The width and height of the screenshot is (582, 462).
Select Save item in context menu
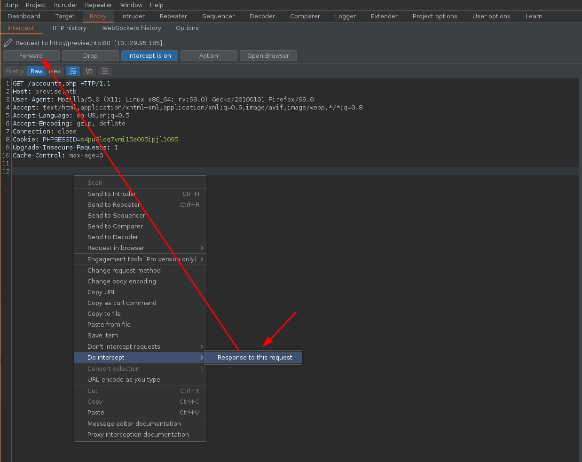140,336
